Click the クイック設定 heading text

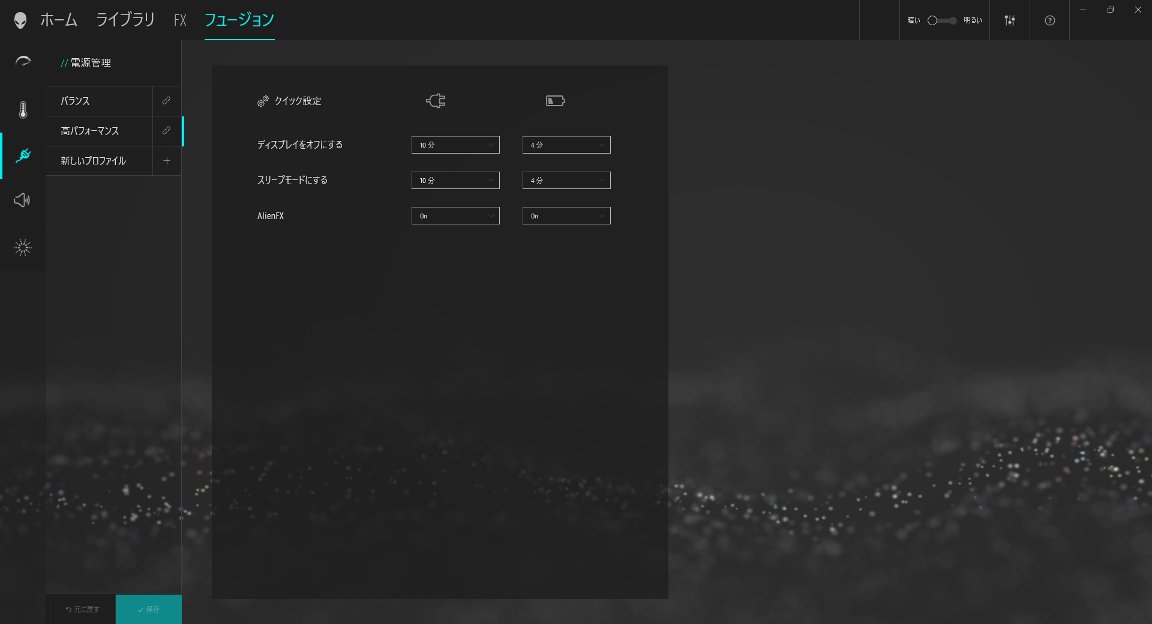click(298, 101)
